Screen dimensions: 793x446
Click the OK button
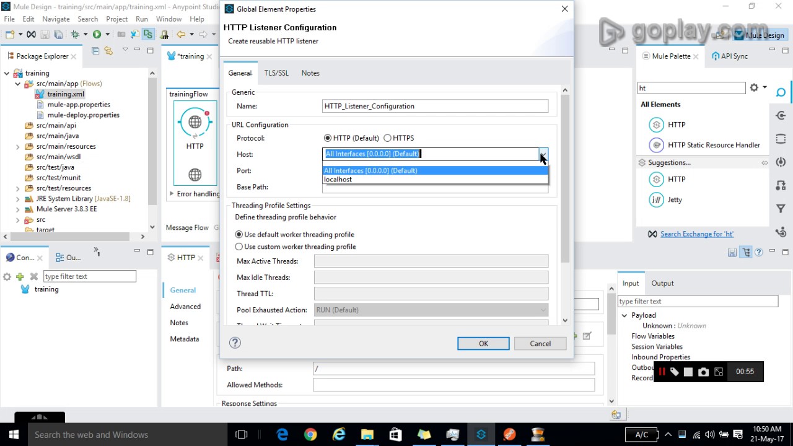coord(483,344)
